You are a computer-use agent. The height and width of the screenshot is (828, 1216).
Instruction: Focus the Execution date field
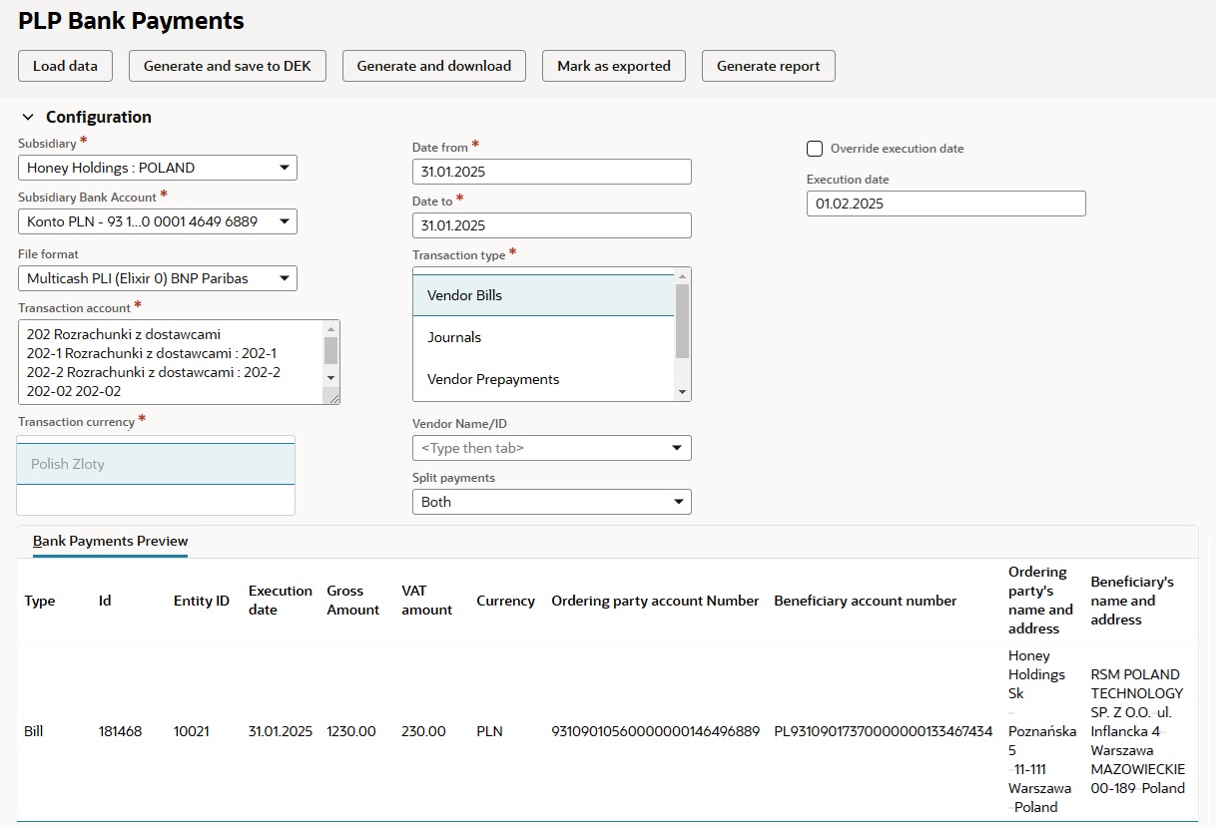point(945,204)
